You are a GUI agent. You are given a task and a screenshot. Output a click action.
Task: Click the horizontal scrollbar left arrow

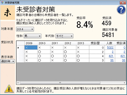[18, 83]
